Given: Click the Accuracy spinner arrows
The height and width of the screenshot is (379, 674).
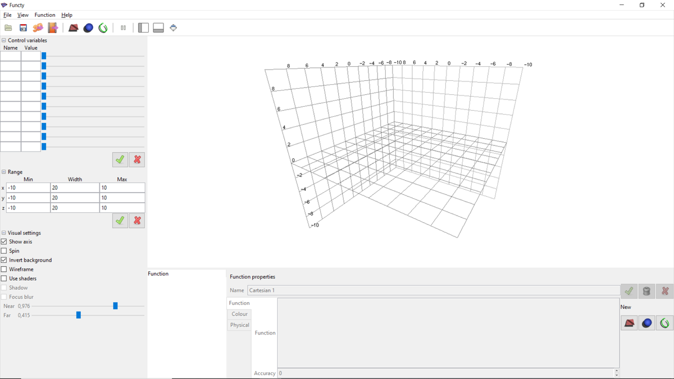Looking at the screenshot, I should (x=617, y=373).
